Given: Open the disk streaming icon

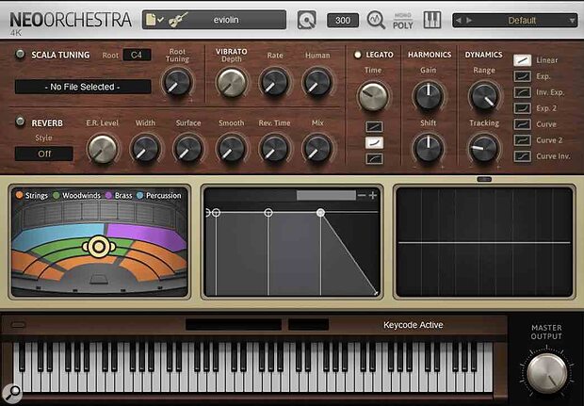Looking at the screenshot, I should point(306,20).
